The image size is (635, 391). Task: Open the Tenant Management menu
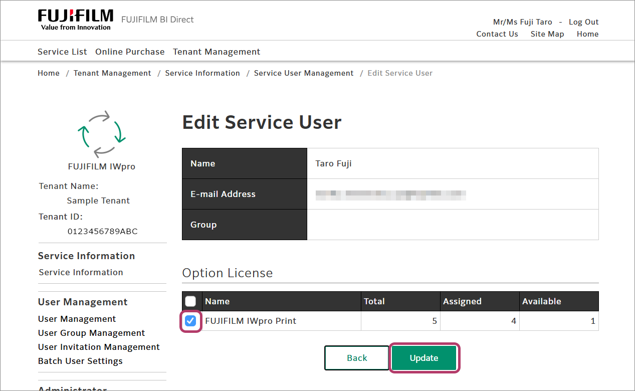click(x=217, y=52)
